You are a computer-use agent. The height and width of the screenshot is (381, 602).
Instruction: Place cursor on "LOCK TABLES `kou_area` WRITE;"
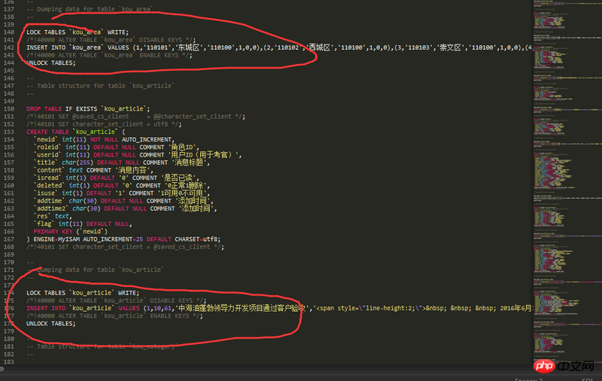point(78,32)
